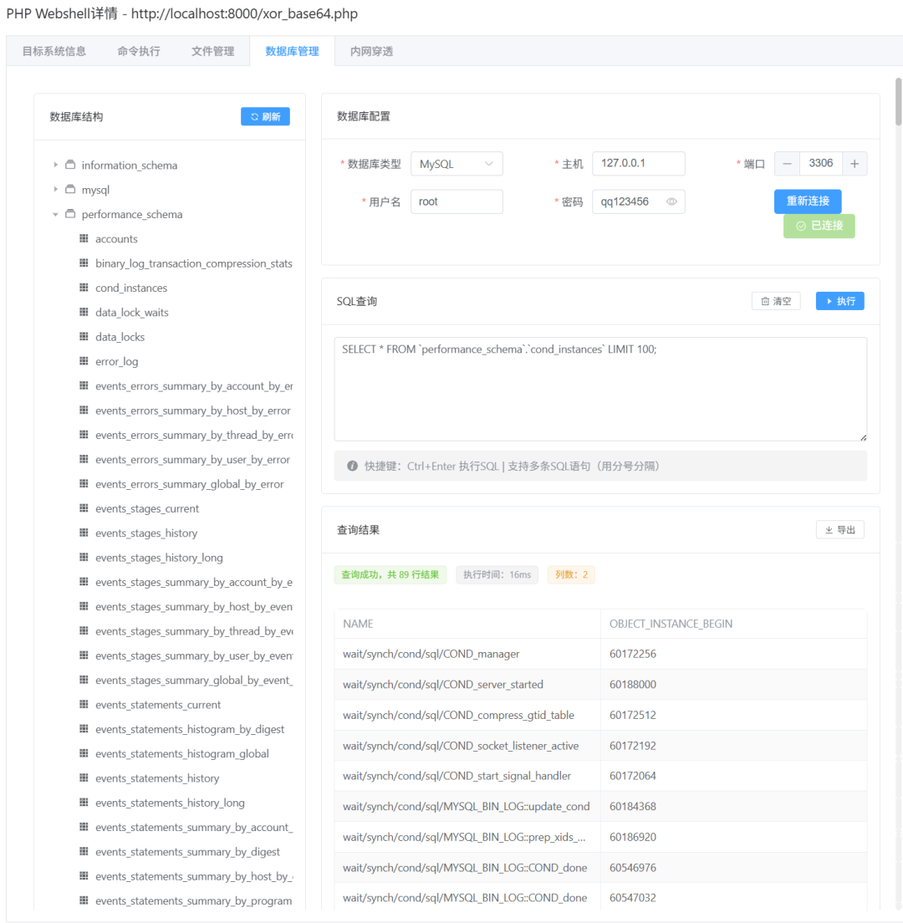
Task: Switch to the 命令执行 tab
Action: 139,51
